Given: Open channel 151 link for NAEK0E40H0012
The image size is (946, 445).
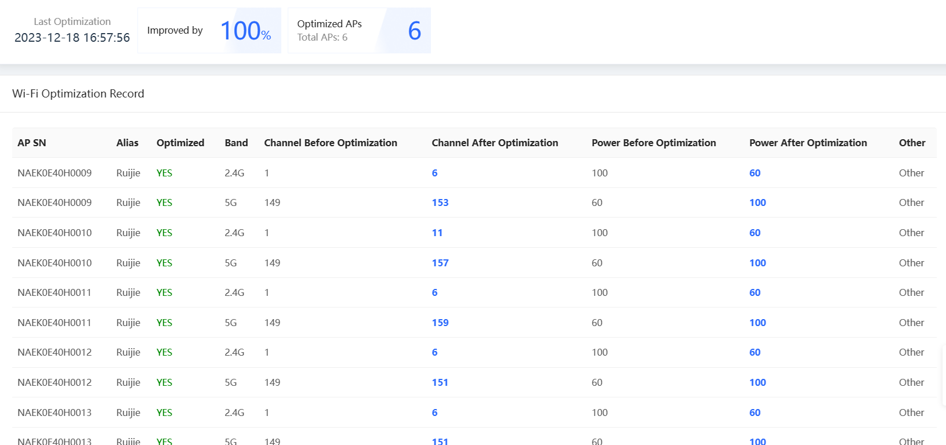Looking at the screenshot, I should (440, 382).
